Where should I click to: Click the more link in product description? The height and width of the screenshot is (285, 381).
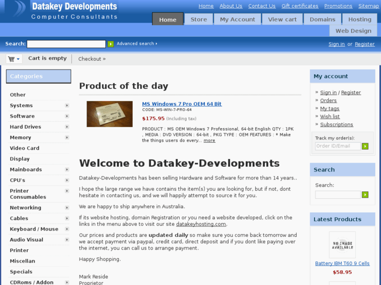(x=209, y=141)
